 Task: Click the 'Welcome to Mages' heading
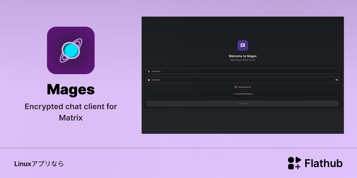(x=243, y=56)
